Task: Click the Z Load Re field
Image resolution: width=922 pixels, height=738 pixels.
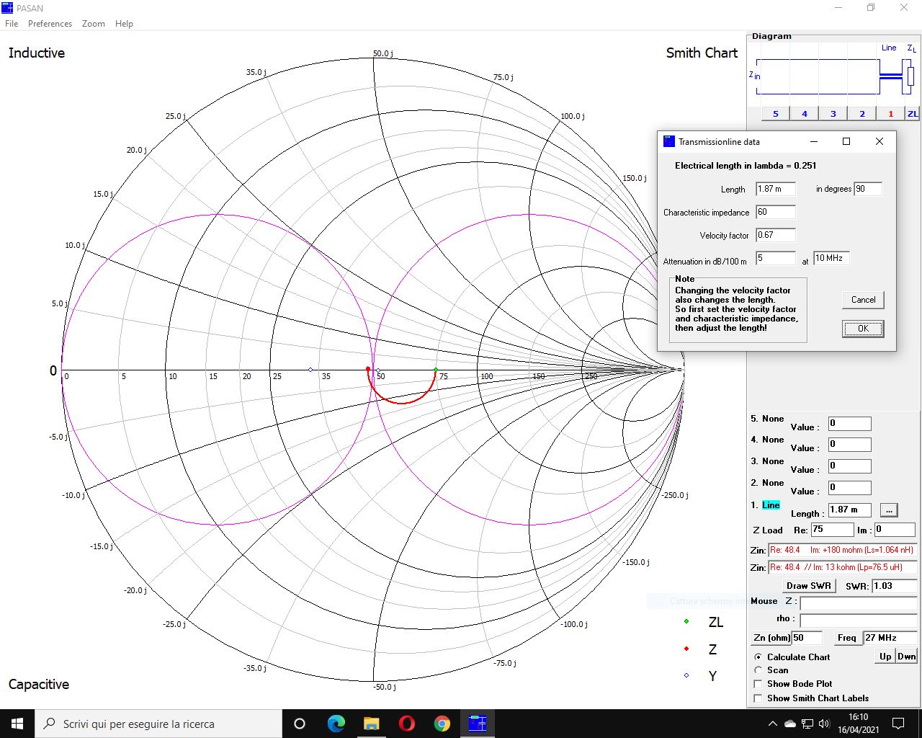Action: pyautogui.click(x=832, y=529)
